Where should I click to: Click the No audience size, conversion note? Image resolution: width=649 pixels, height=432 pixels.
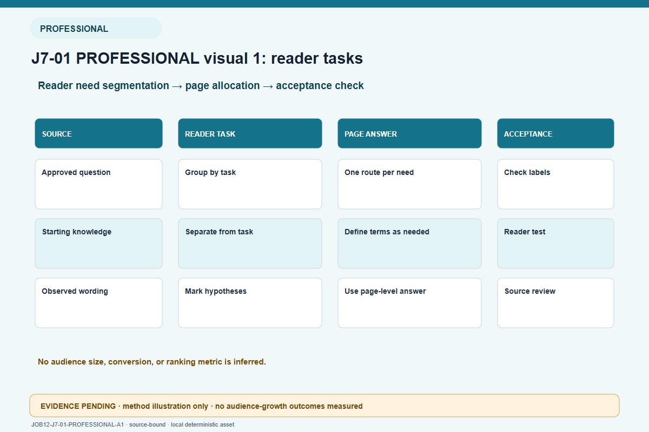pos(152,362)
